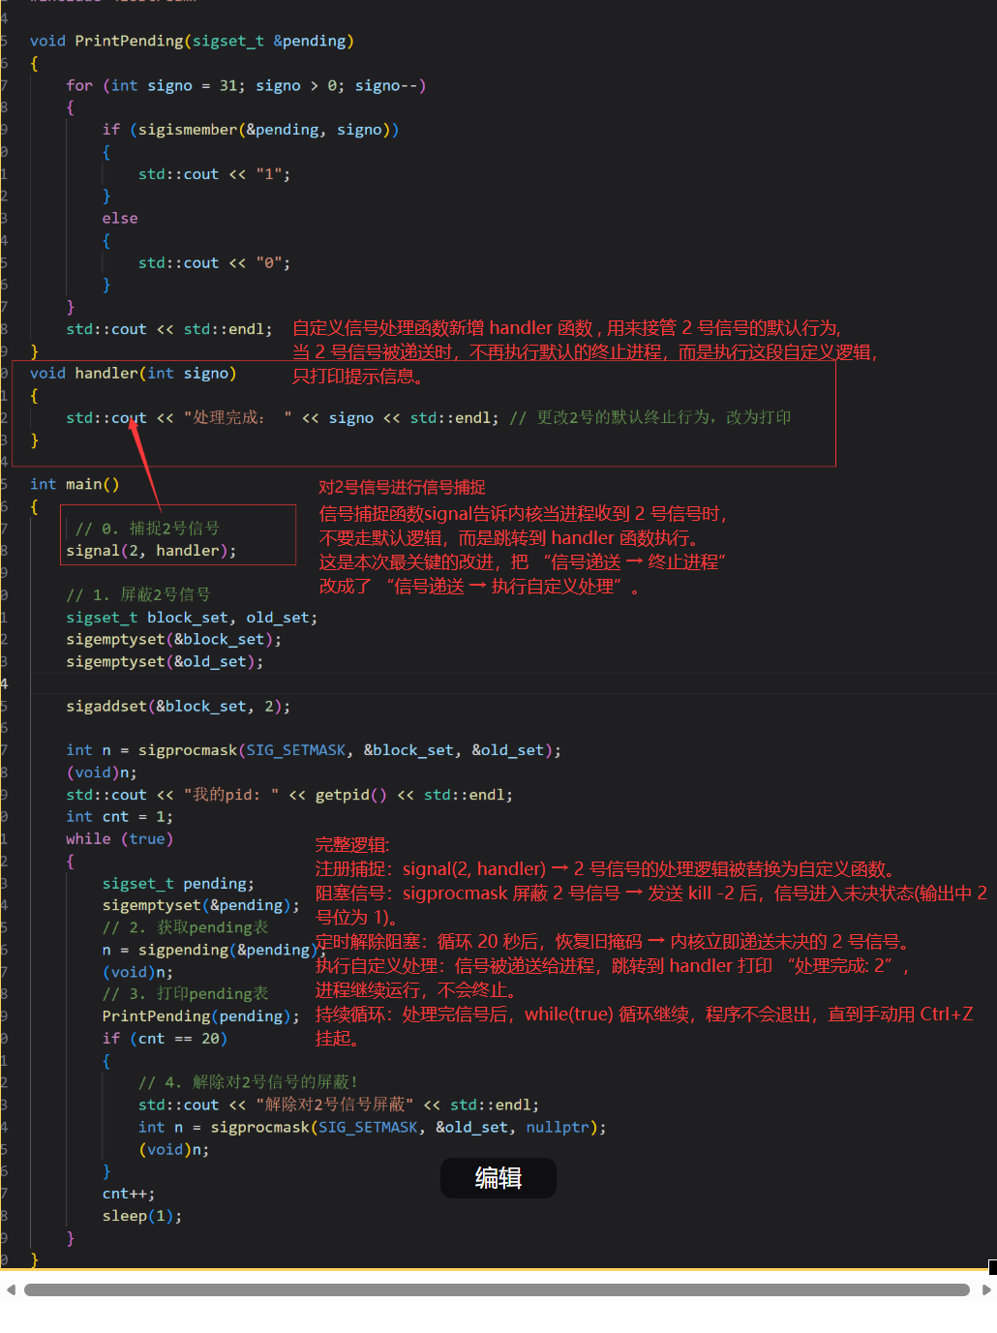The image size is (997, 1333).
Task: Click the annotation heading "完整逻辑:"
Action: (352, 845)
